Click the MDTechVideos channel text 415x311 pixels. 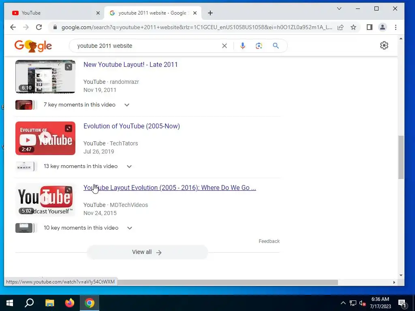[129, 205]
